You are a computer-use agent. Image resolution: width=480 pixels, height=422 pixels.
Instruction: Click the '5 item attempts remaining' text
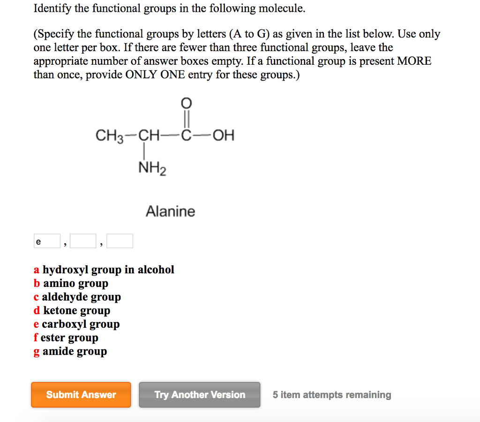(331, 395)
